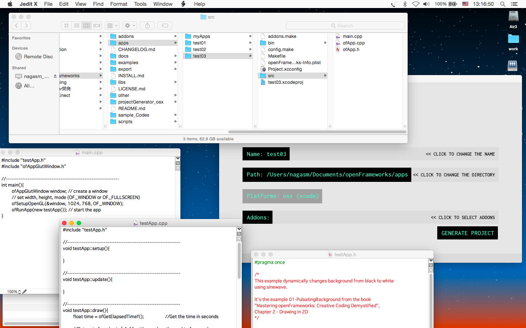This screenshot has width=526, height=328.
Task: Open the Edit menu
Action: [x=64, y=4]
